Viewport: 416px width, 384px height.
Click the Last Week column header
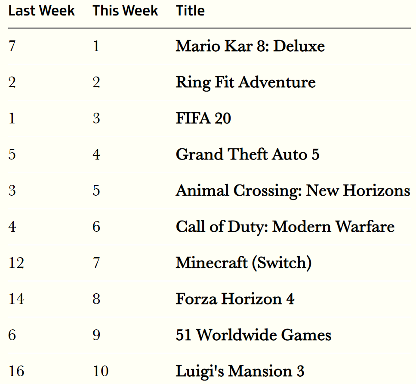coord(42,11)
